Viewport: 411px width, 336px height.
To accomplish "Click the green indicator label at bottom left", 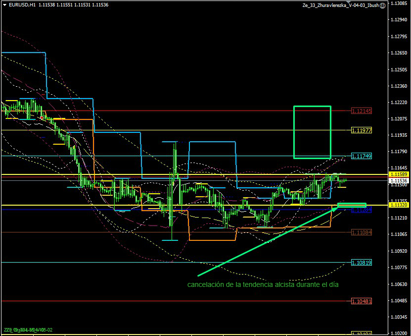I will click(28, 330).
